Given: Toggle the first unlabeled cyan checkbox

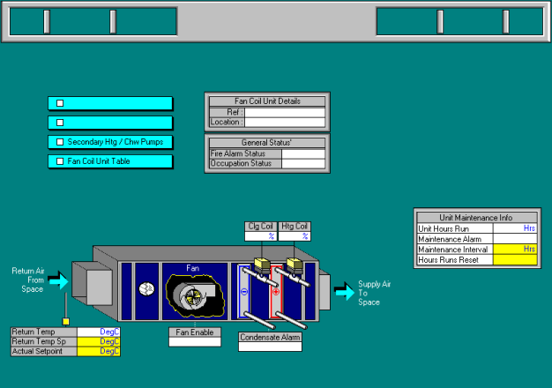Looking at the screenshot, I should [60, 103].
